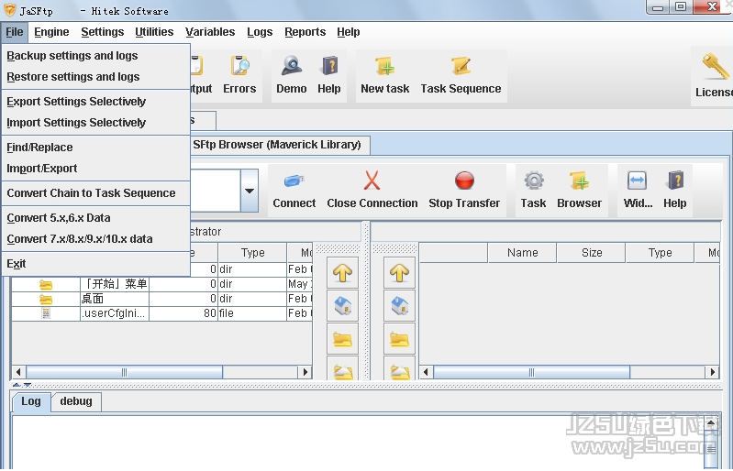Go to home directory in left pane
Screen dimensions: 733x471
(343, 306)
